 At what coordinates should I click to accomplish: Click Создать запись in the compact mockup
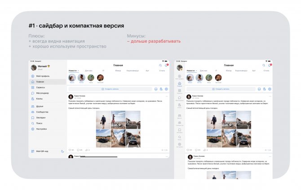pos(221,89)
